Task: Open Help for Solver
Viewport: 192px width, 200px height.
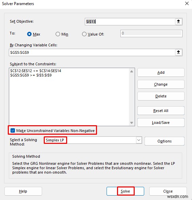Action: click(23, 191)
